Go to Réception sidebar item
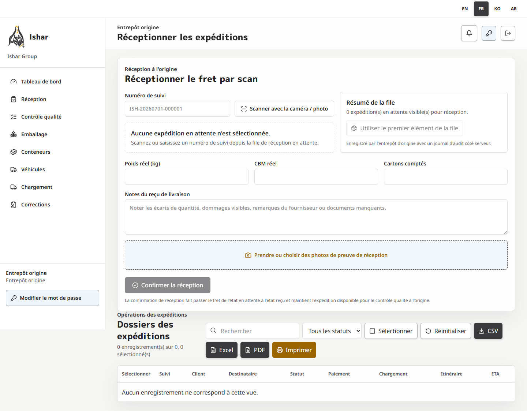The width and height of the screenshot is (527, 411). 52,99
